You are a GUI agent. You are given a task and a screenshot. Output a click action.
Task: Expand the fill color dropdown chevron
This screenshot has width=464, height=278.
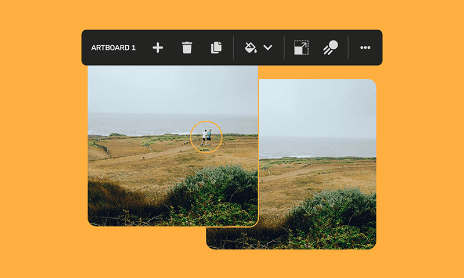coord(268,48)
